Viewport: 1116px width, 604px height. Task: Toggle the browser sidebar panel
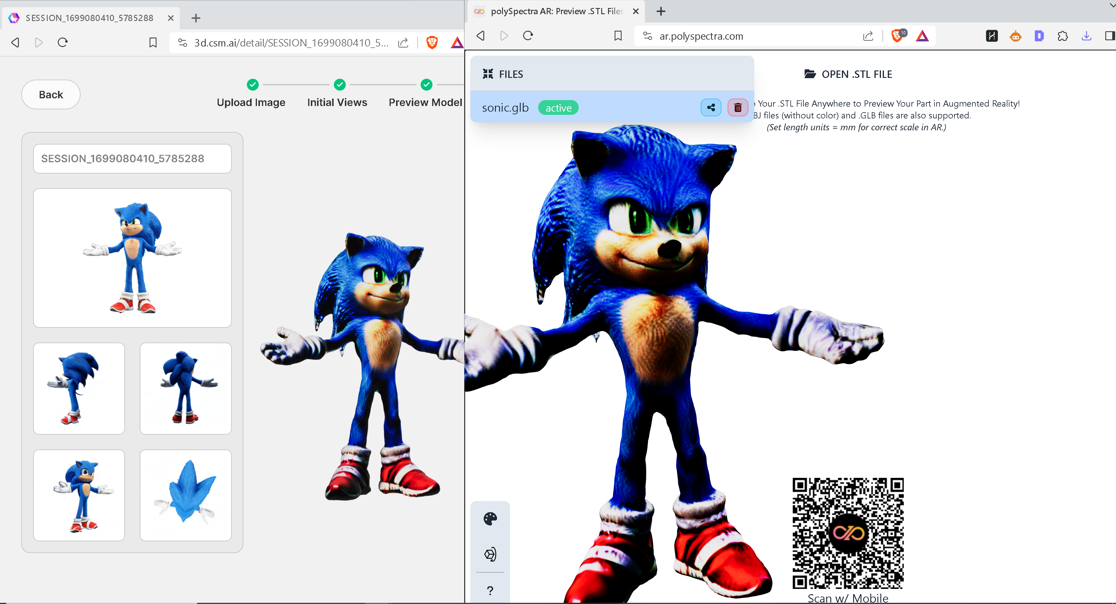point(1109,36)
